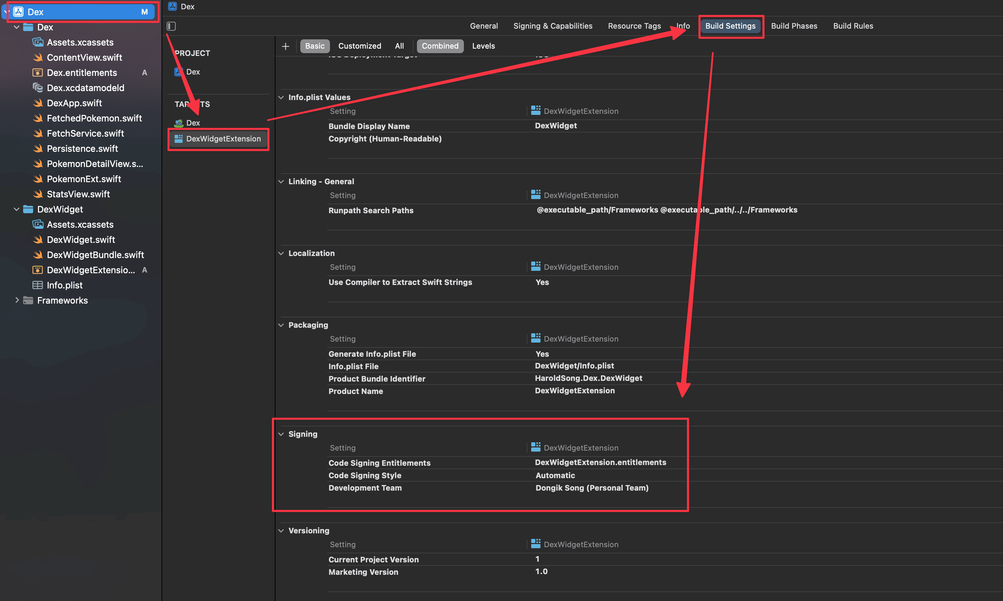Expand the Frameworks group in navigator
Viewport: 1003px width, 601px height.
[17, 300]
